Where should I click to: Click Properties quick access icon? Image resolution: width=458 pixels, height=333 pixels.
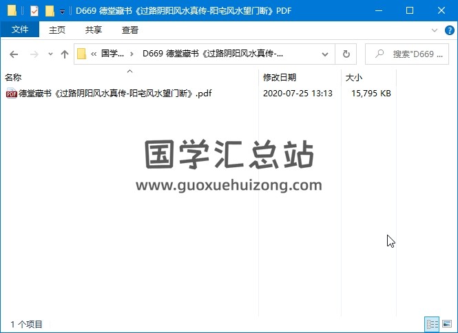pos(34,11)
